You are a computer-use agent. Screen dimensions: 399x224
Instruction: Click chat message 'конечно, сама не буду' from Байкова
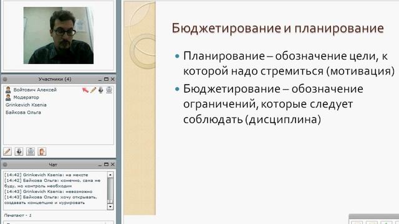tap(52, 183)
